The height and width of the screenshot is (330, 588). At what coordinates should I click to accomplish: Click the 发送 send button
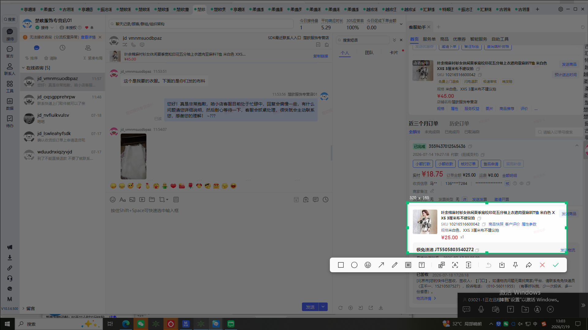(310, 307)
